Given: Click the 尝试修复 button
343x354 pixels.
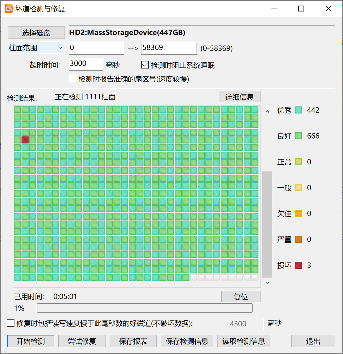Looking at the screenshot, I should [82, 341].
